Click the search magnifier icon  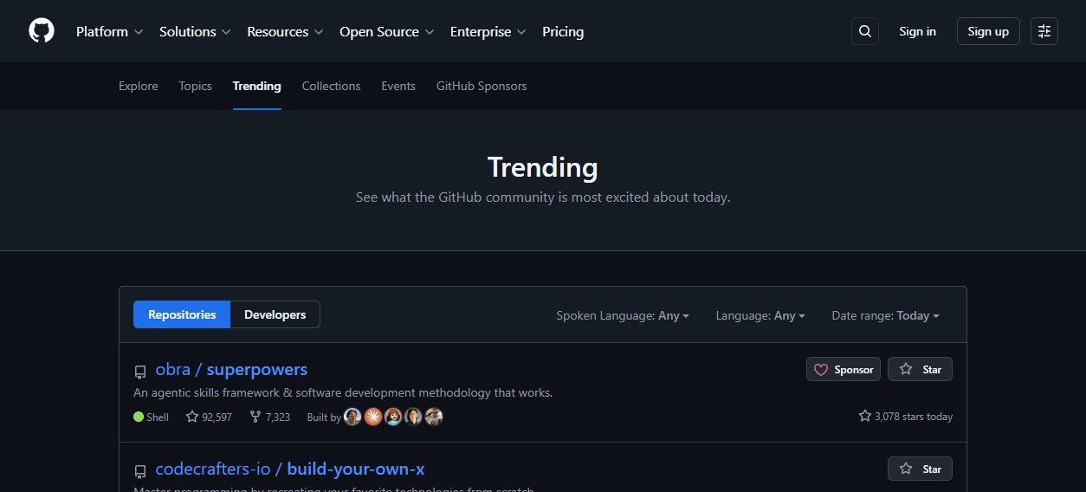pyautogui.click(x=865, y=31)
